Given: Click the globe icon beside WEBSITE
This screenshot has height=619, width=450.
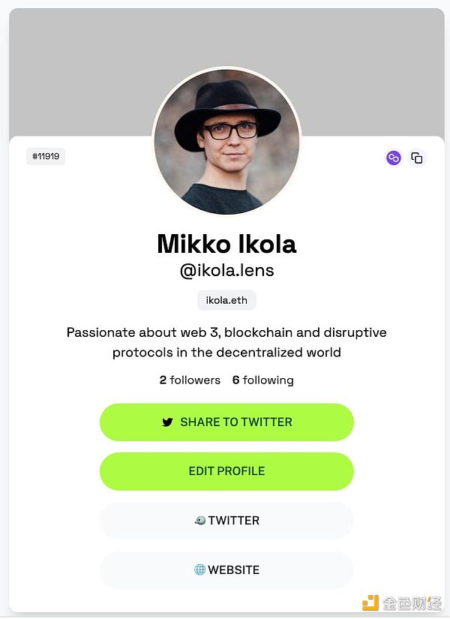Looking at the screenshot, I should (x=199, y=569).
